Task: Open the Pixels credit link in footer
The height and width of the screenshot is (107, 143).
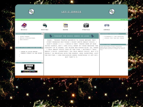Action: coord(75,77)
